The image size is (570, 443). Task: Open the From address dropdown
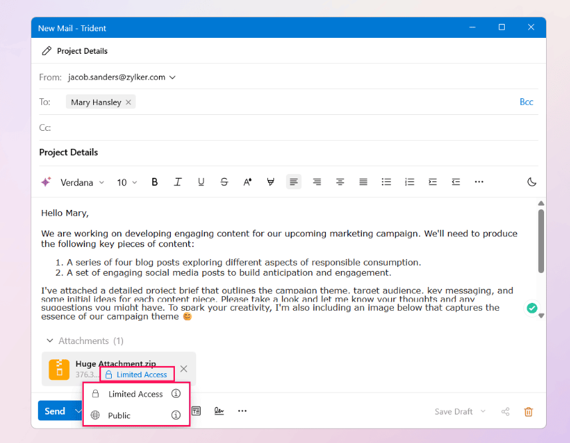[x=173, y=77]
